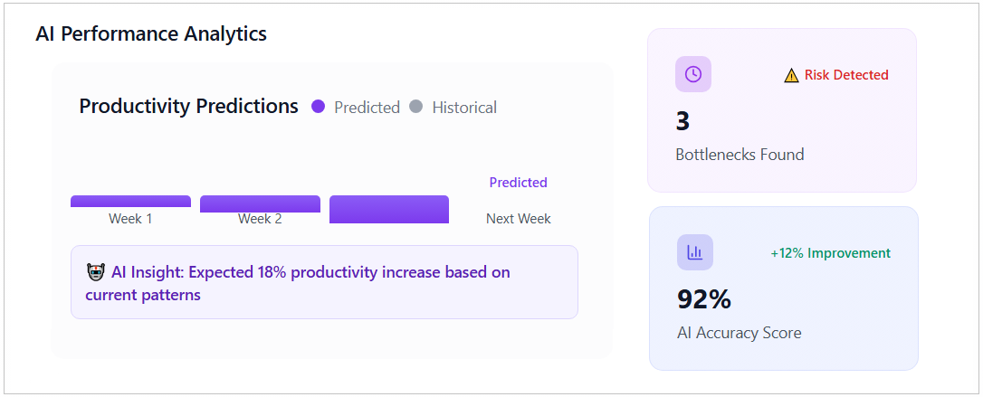Click the bar chart icon in Accuracy card
983x397 pixels.
[x=695, y=252]
